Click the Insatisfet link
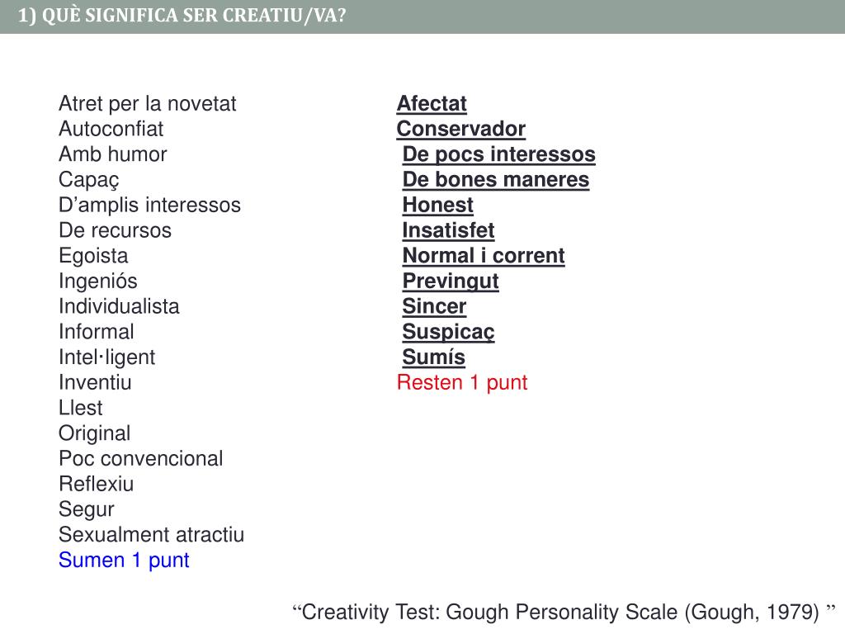This screenshot has height=634, width=845. click(448, 231)
